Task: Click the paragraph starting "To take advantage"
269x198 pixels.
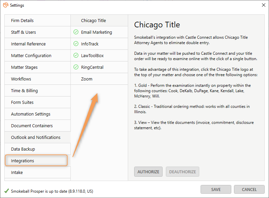Action: (x=196, y=72)
